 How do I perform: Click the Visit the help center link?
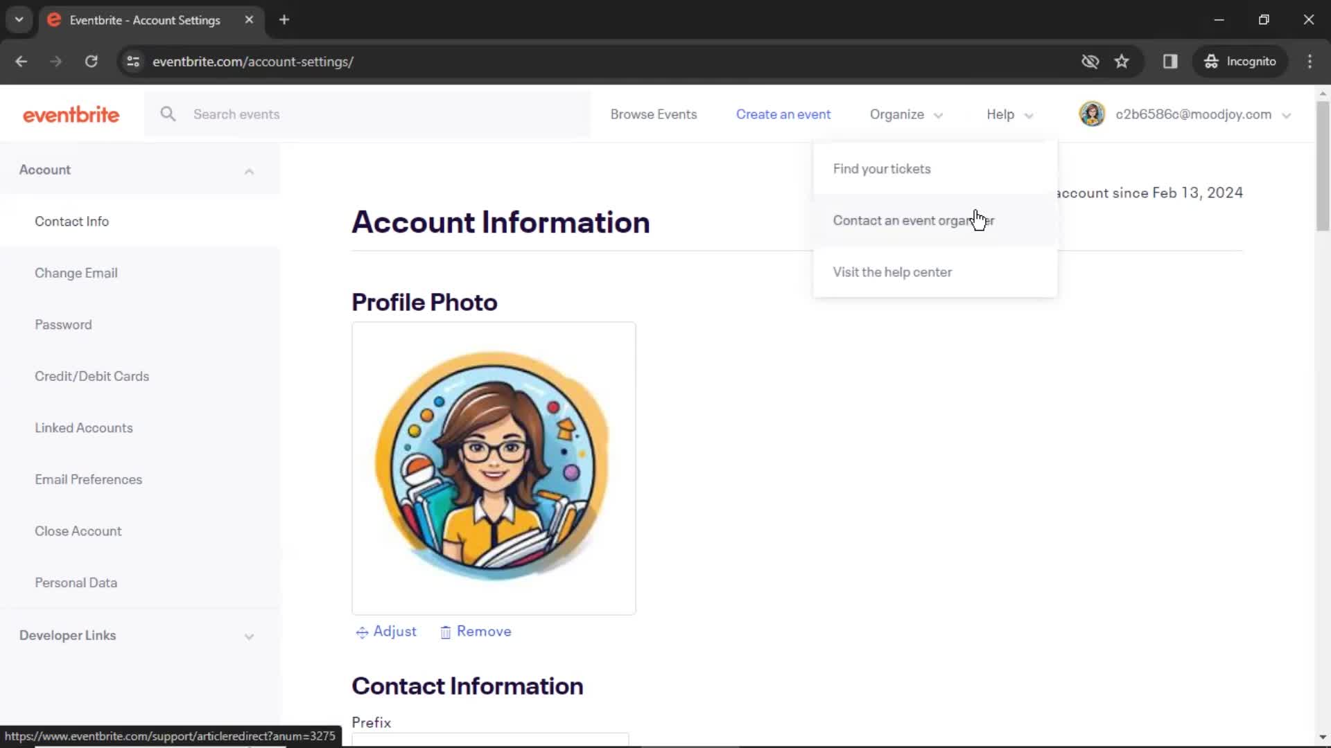click(x=892, y=271)
